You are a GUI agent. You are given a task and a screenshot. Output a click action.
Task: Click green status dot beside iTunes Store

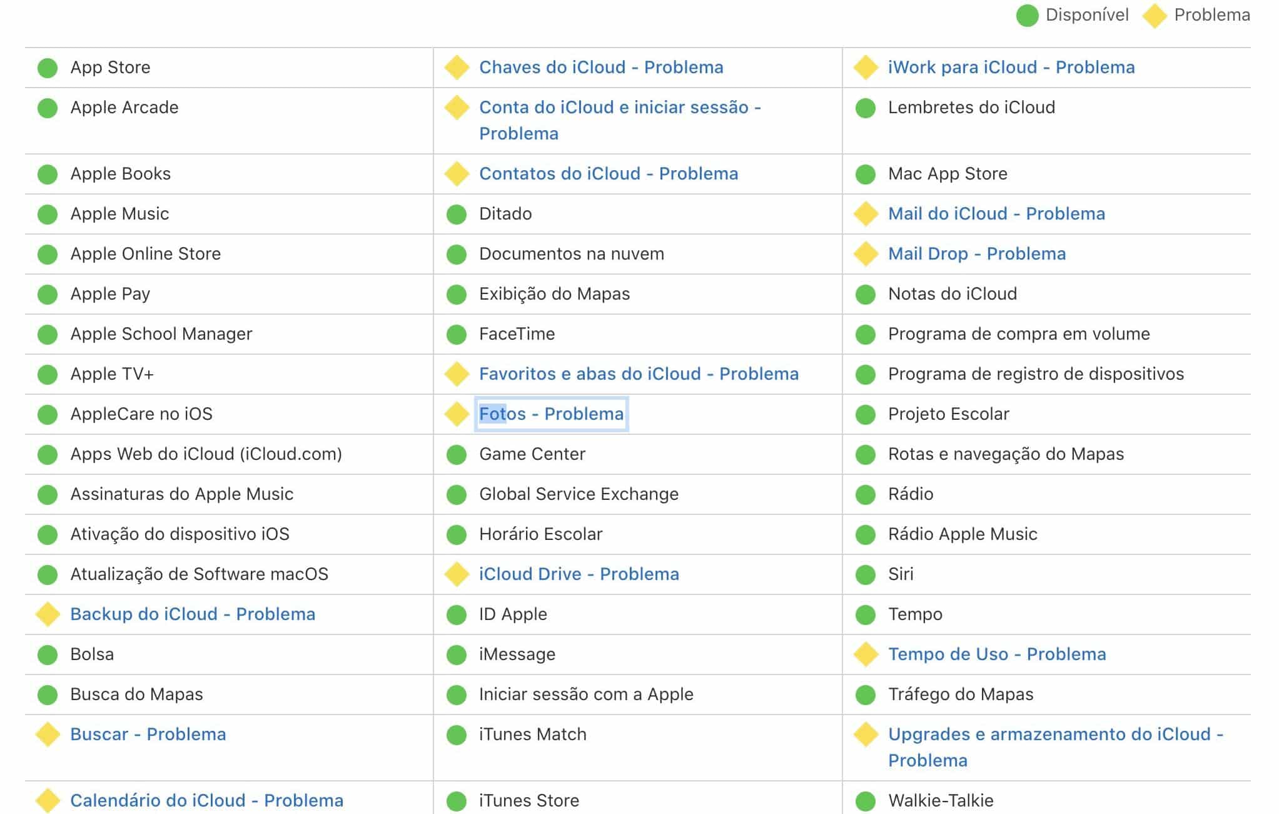click(x=457, y=801)
